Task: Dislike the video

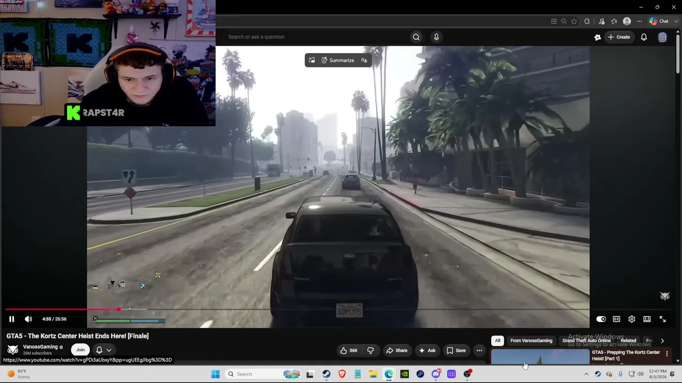Action: [370, 351]
